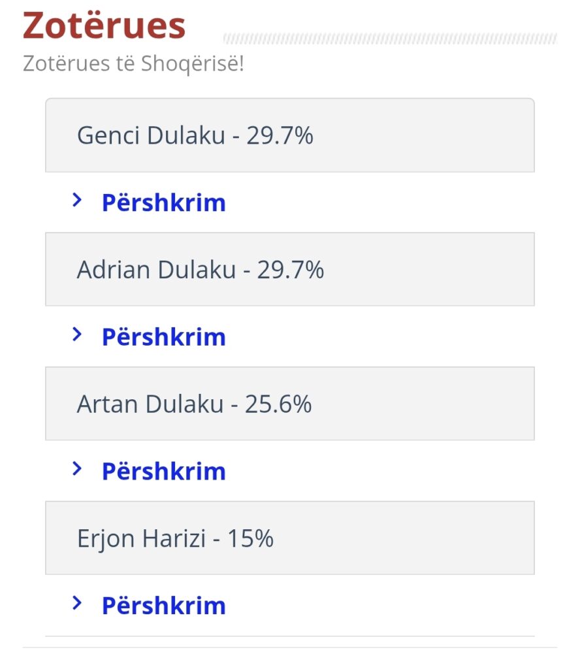Image resolution: width=580 pixels, height=669 pixels.
Task: Select the Artan Dulaku owner name
Action: click(x=150, y=404)
